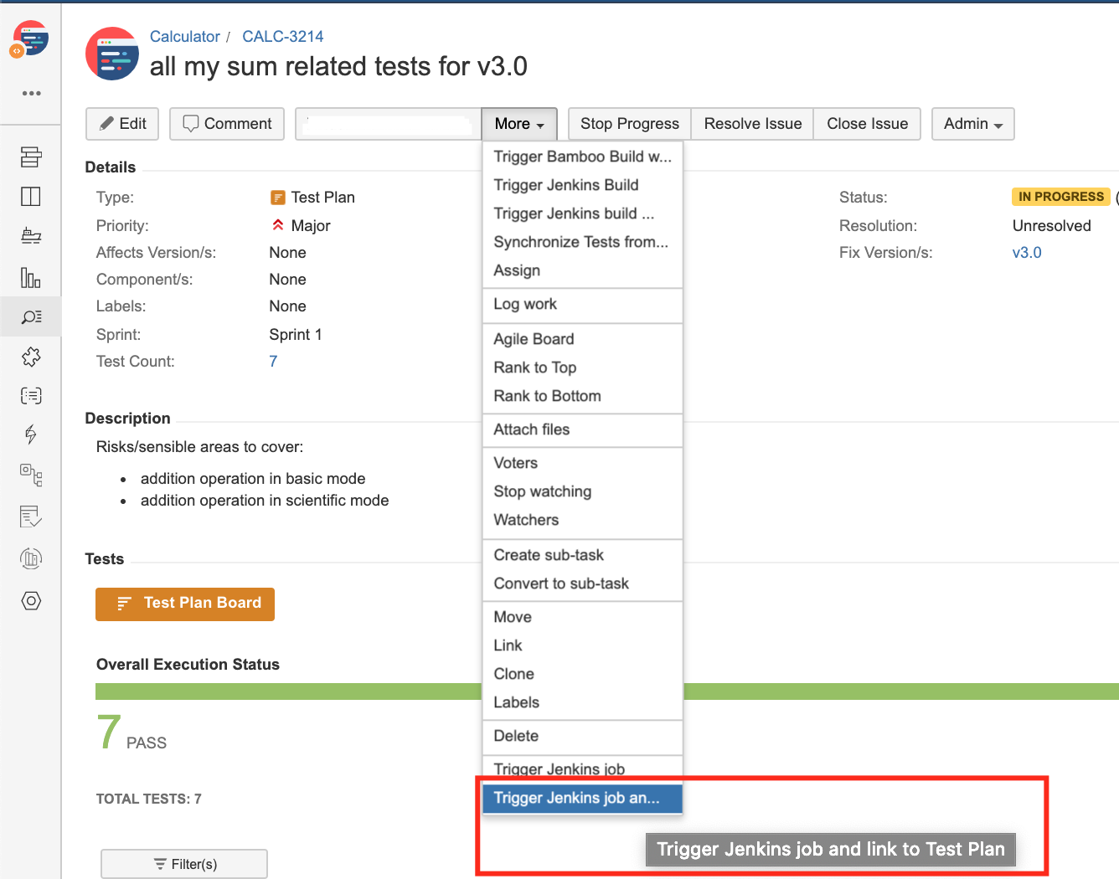This screenshot has width=1119, height=879.
Task: Select Rank to Top menu item
Action: 583,368
